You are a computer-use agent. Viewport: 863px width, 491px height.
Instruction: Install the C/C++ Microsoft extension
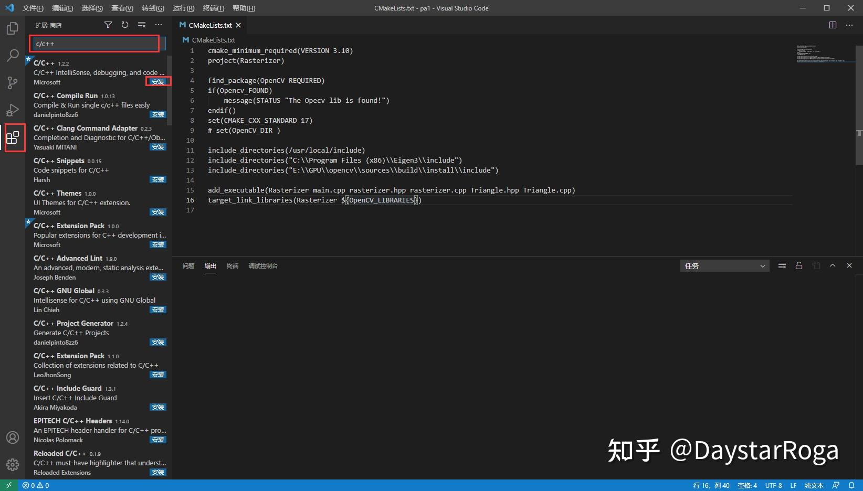(x=157, y=82)
